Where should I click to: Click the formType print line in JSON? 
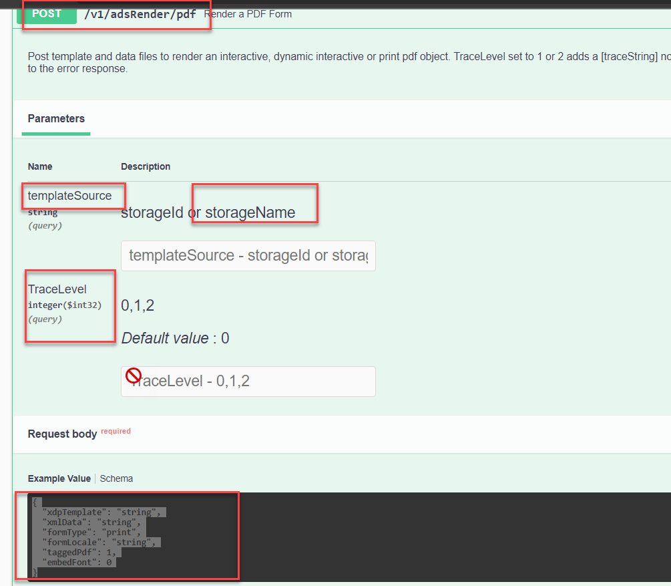click(x=91, y=532)
